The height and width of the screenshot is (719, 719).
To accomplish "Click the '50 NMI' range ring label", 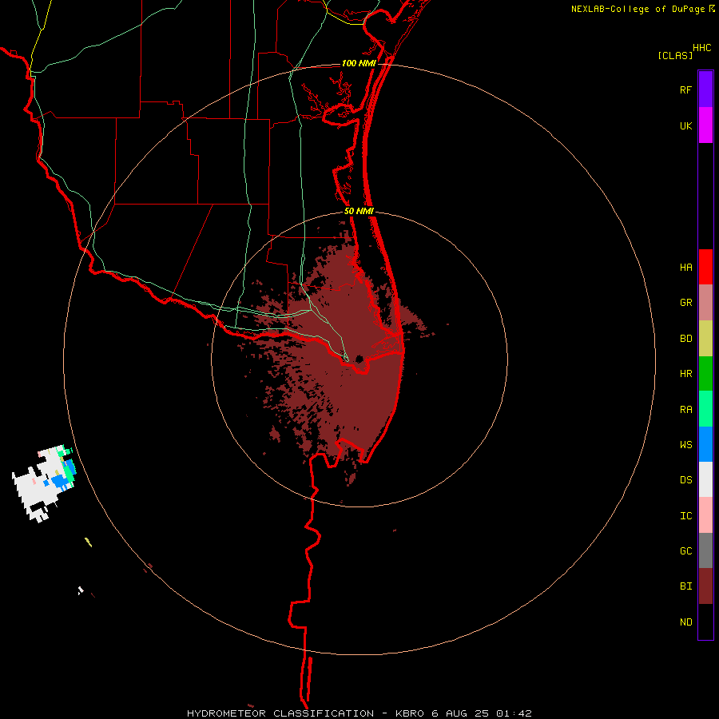I will pyautogui.click(x=359, y=211).
